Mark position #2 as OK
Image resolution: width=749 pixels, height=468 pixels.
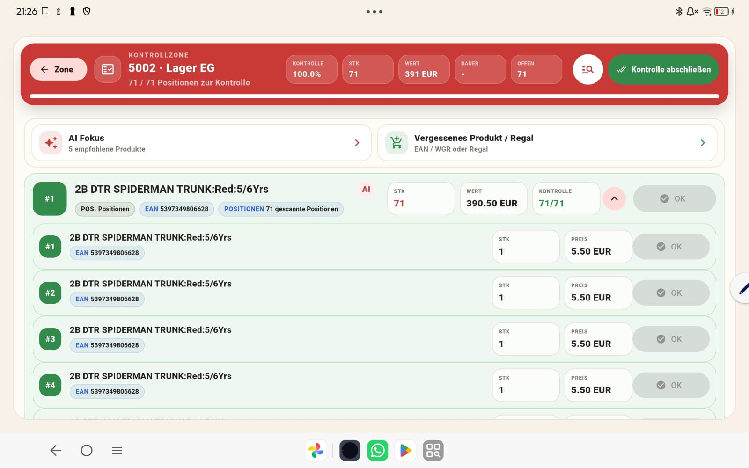pos(671,293)
